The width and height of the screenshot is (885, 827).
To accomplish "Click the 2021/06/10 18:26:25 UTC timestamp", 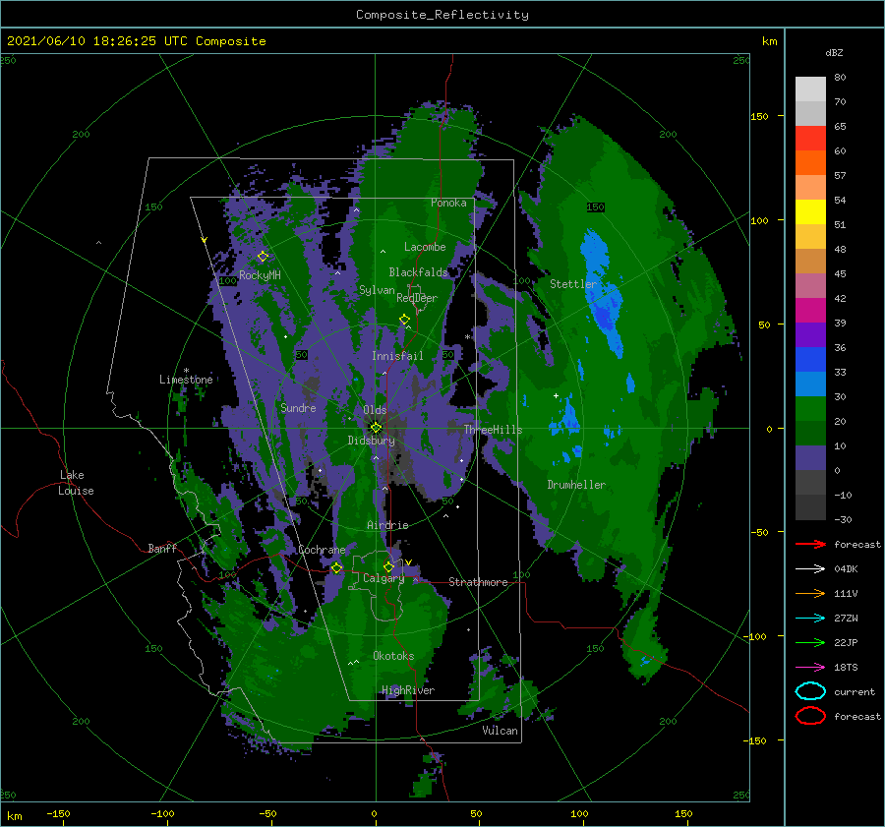I will pyautogui.click(x=96, y=41).
